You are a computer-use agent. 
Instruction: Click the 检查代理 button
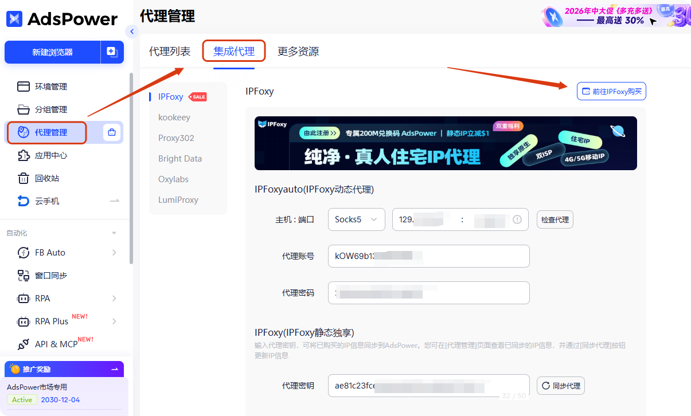coord(555,219)
